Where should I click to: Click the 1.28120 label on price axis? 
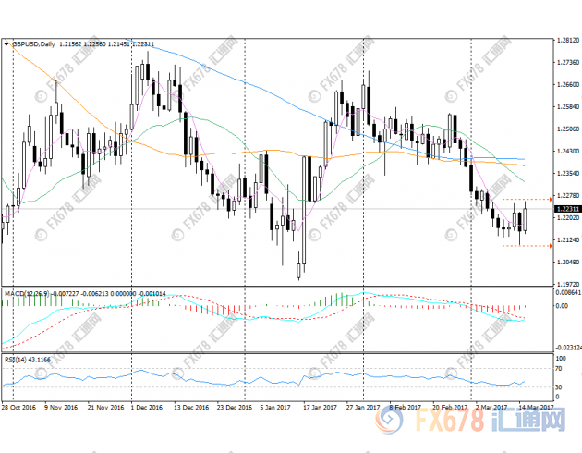(568, 42)
